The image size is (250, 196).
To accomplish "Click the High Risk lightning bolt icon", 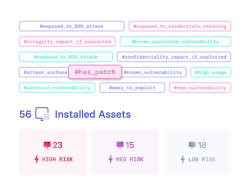I will [x=36, y=159].
